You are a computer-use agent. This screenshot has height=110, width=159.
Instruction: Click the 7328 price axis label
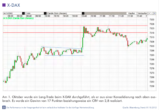click(x=152, y=24)
